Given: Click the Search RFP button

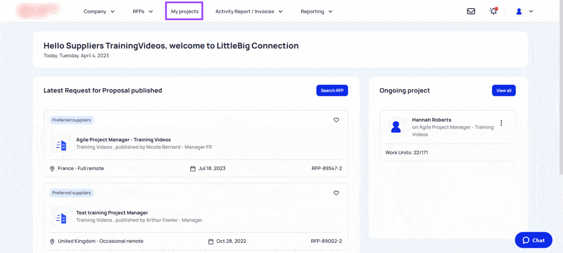Looking at the screenshot, I should [332, 91].
